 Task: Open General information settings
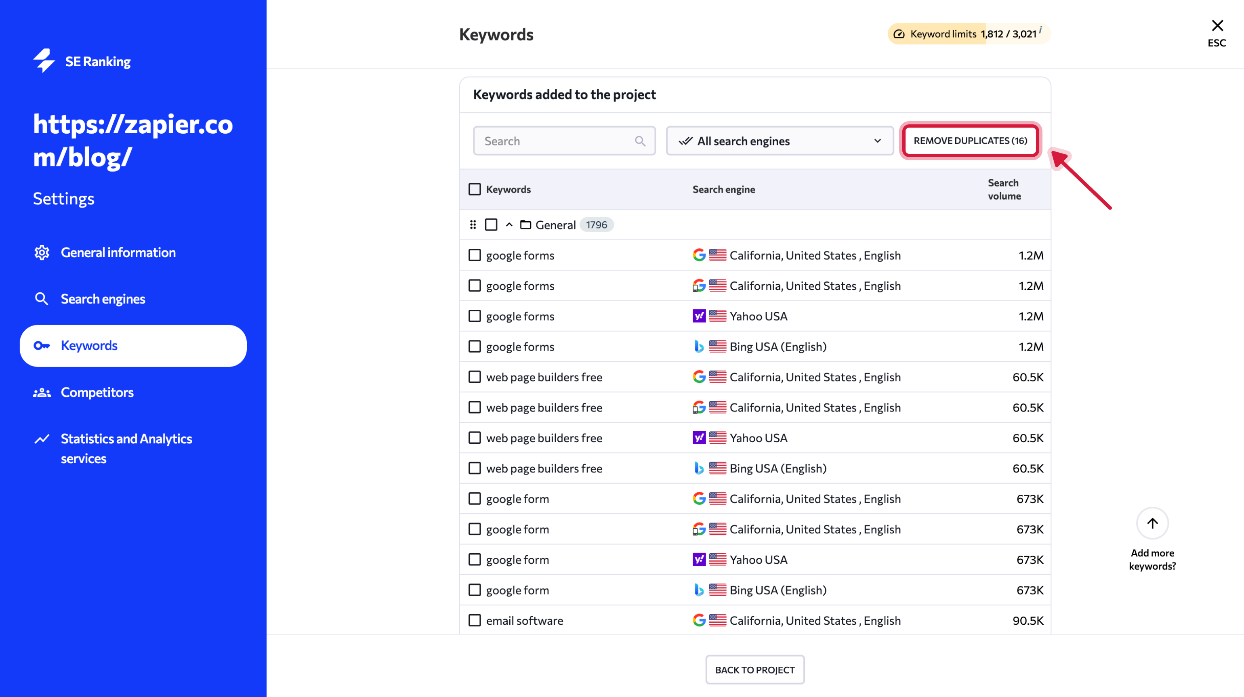click(118, 252)
